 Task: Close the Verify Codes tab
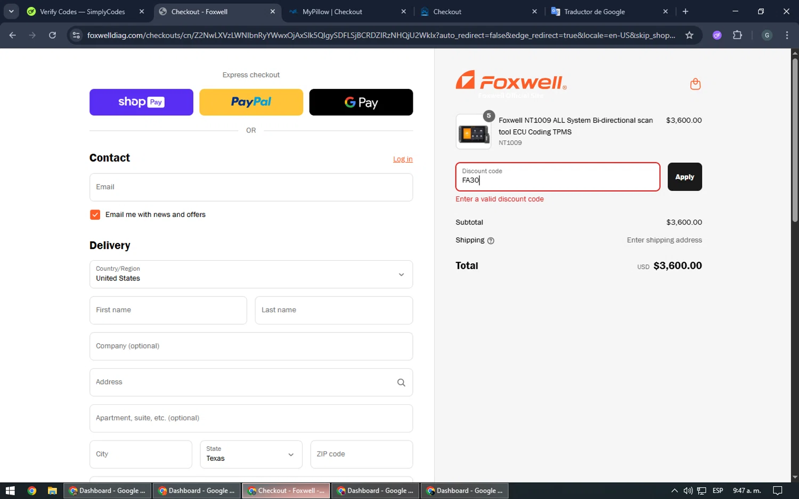[142, 12]
